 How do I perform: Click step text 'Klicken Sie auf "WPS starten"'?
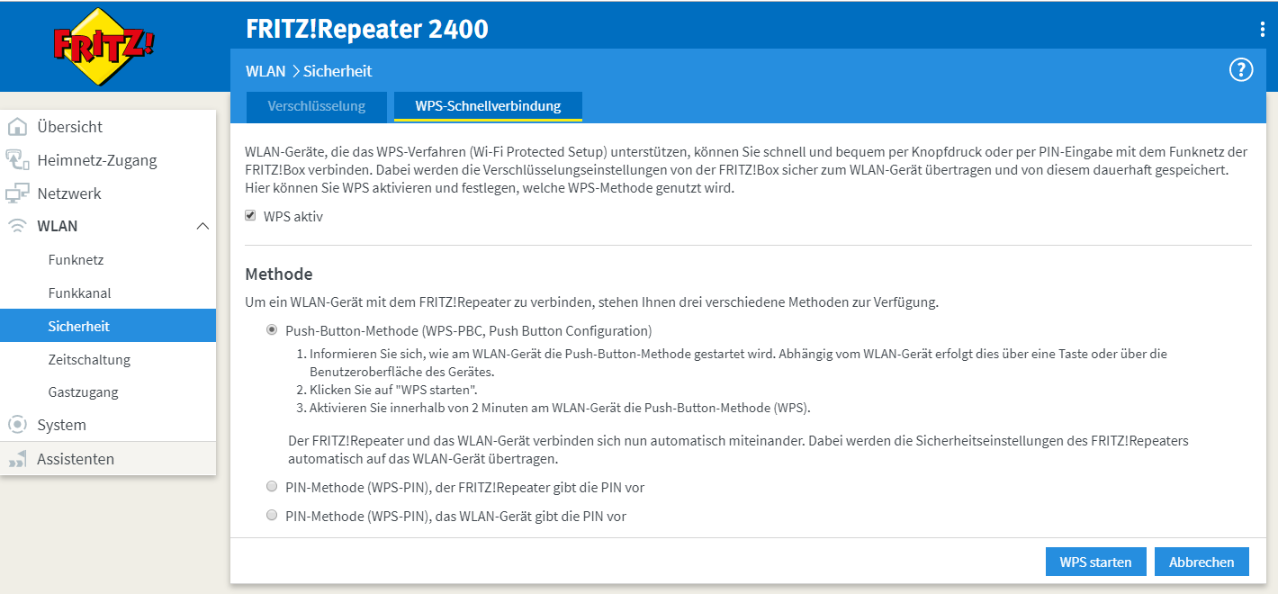pos(395,390)
